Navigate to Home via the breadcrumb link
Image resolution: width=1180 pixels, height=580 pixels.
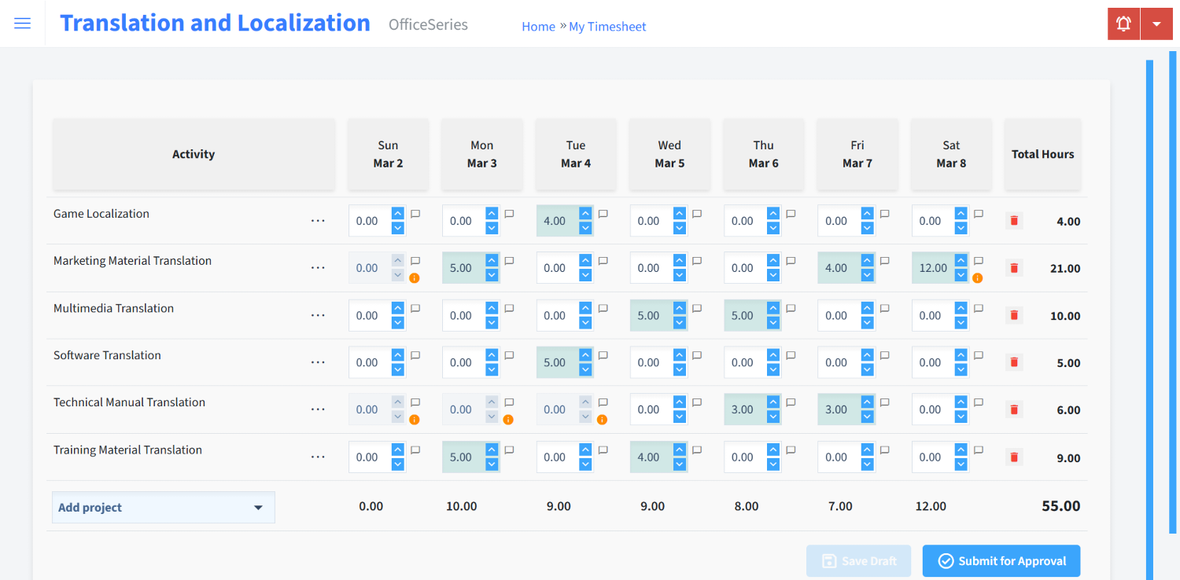pyautogui.click(x=538, y=26)
